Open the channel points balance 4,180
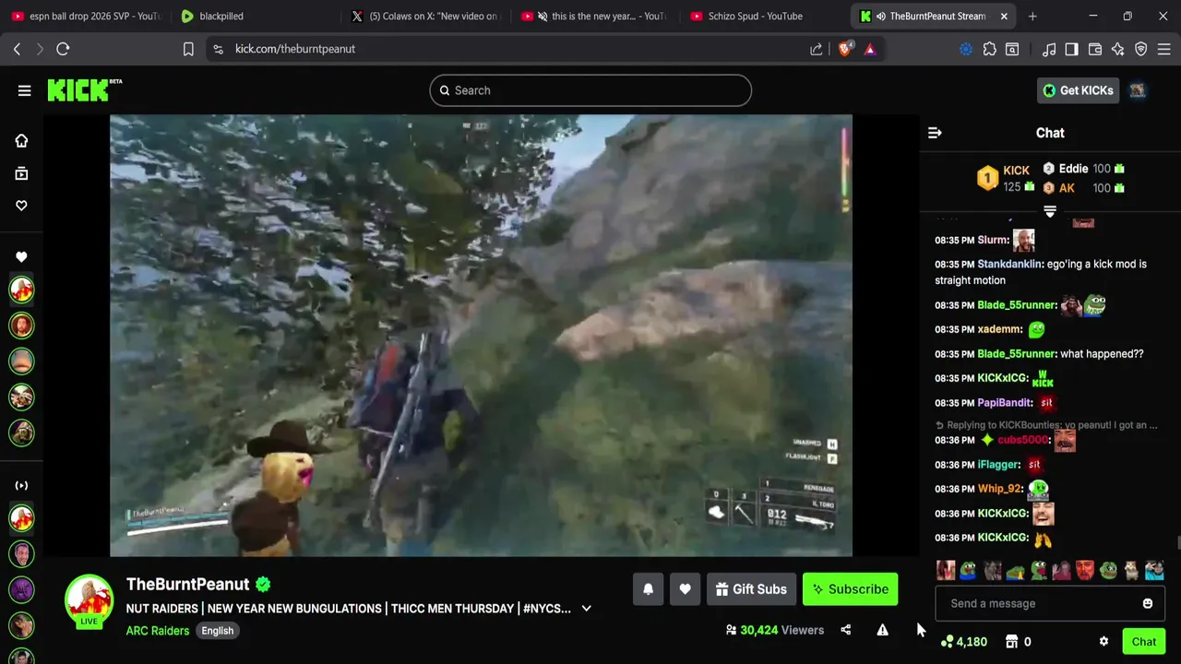The width and height of the screenshot is (1181, 664). 963,642
